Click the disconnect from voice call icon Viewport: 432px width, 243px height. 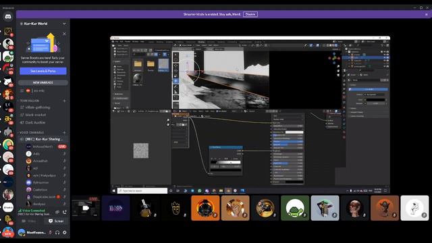tap(65, 212)
